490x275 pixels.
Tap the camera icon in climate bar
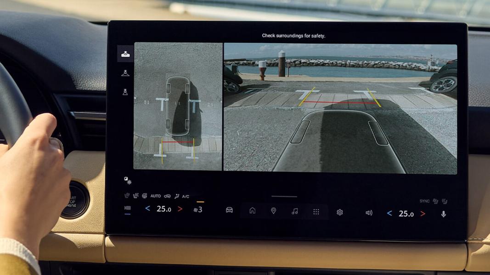[128, 208]
